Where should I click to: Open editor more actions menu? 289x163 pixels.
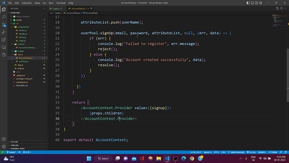[285, 8]
